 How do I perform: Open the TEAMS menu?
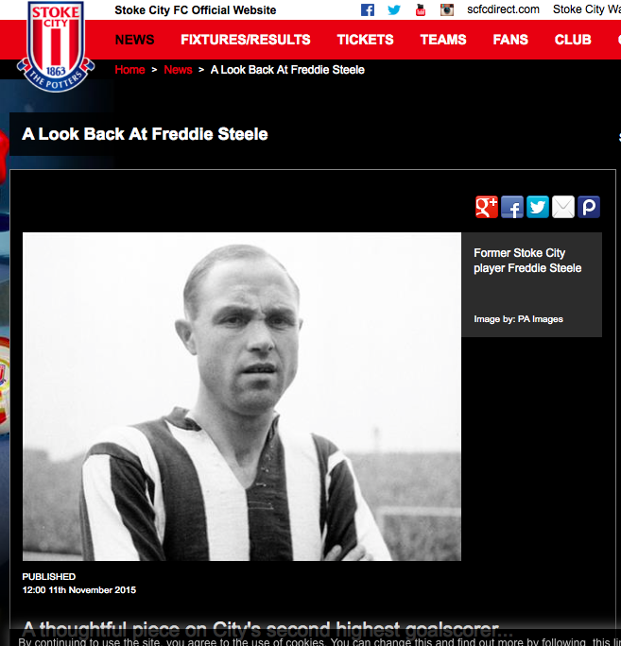click(x=443, y=40)
